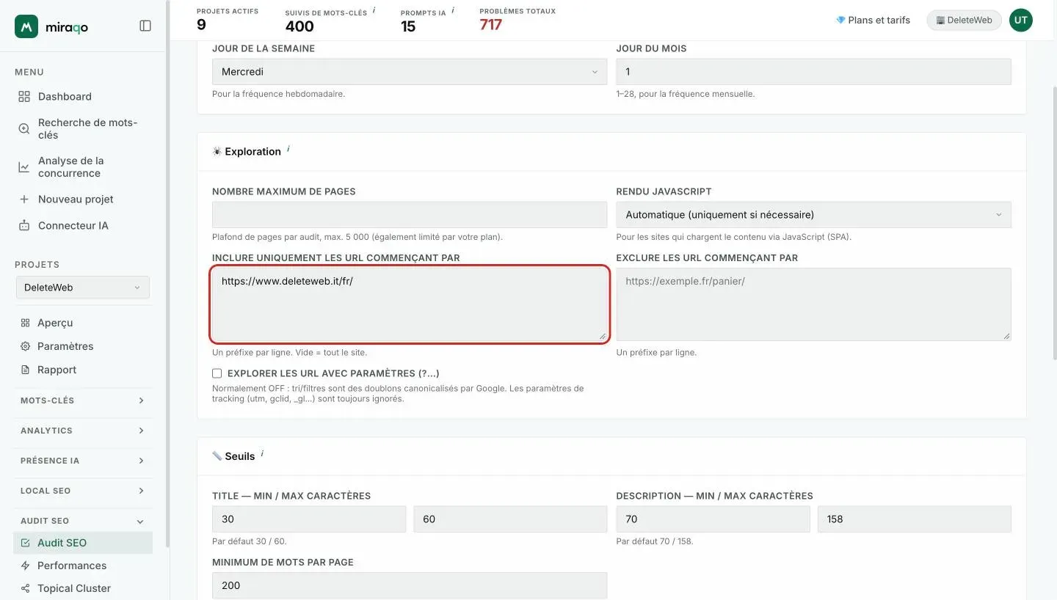1057x600 pixels.
Task: Expand the MOTS-CLÉS section
Action: point(83,400)
